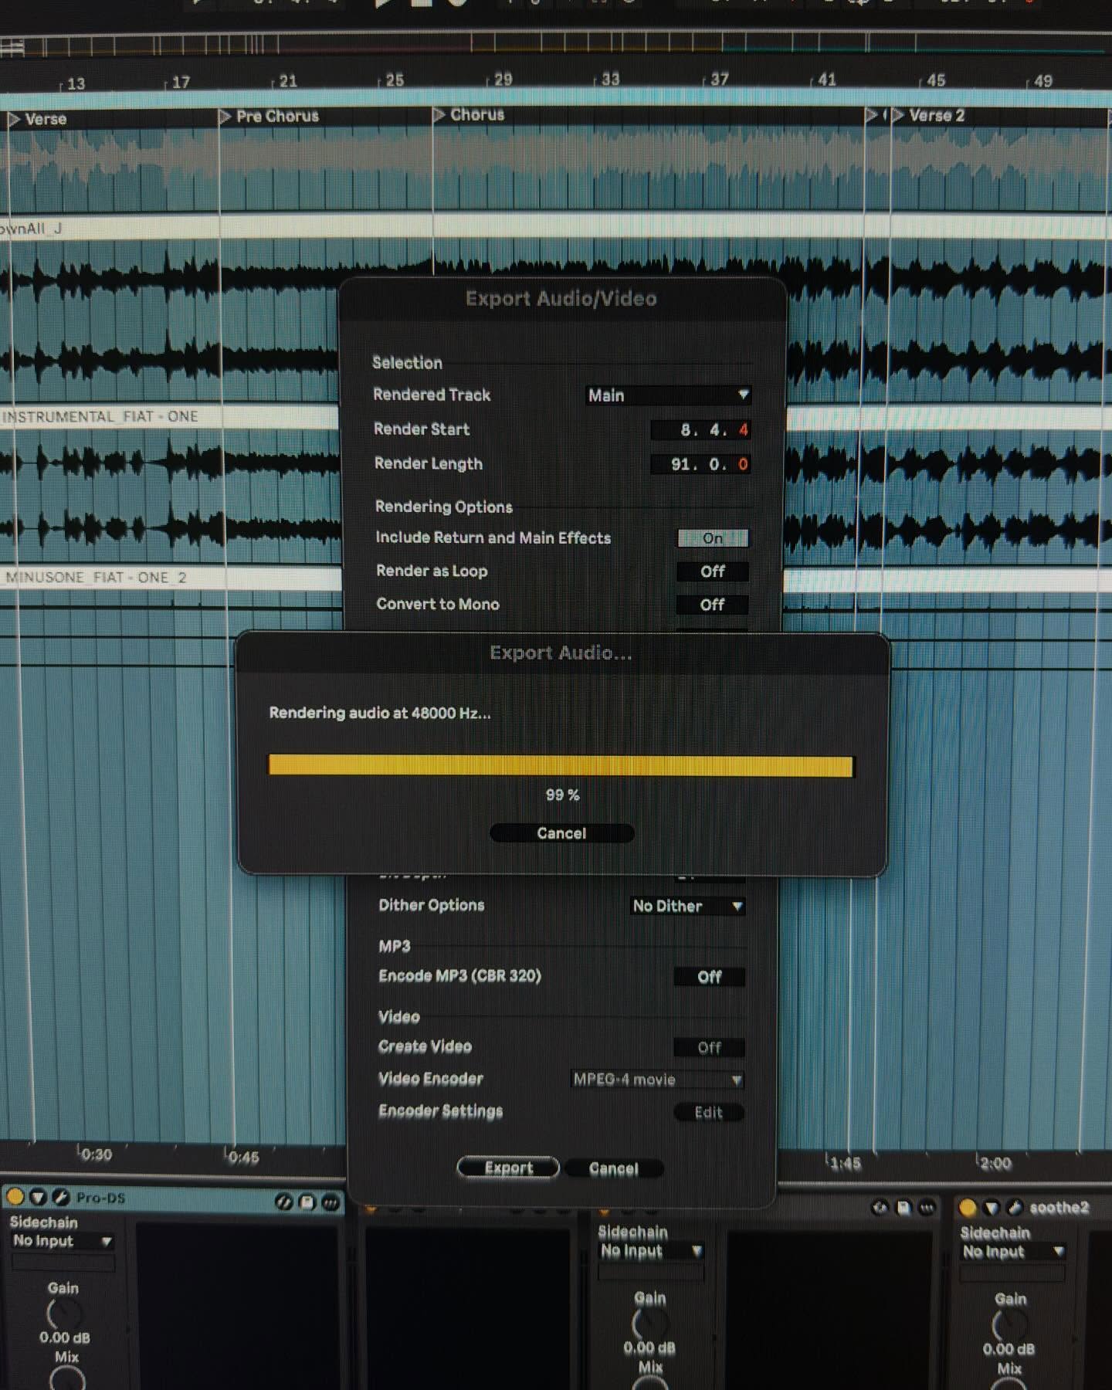This screenshot has height=1390, width=1112.
Task: Turn off the soothe2 device activator
Action: pos(968,1207)
